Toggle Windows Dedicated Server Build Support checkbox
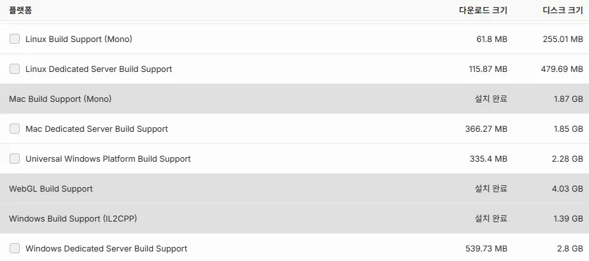The height and width of the screenshot is (261, 589). click(x=15, y=249)
